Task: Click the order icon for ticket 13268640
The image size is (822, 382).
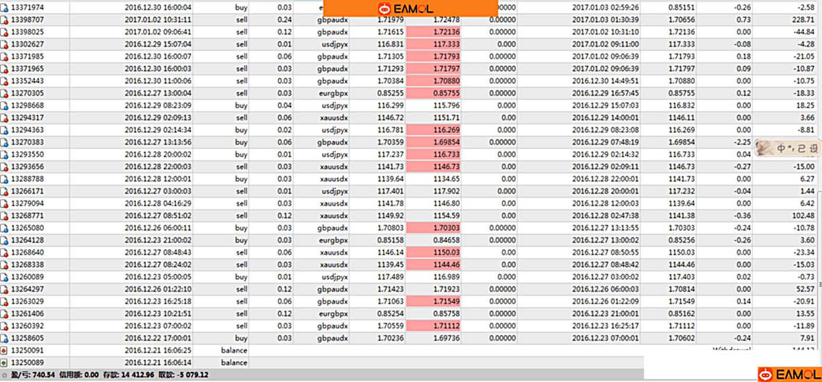Action: pos(4,253)
